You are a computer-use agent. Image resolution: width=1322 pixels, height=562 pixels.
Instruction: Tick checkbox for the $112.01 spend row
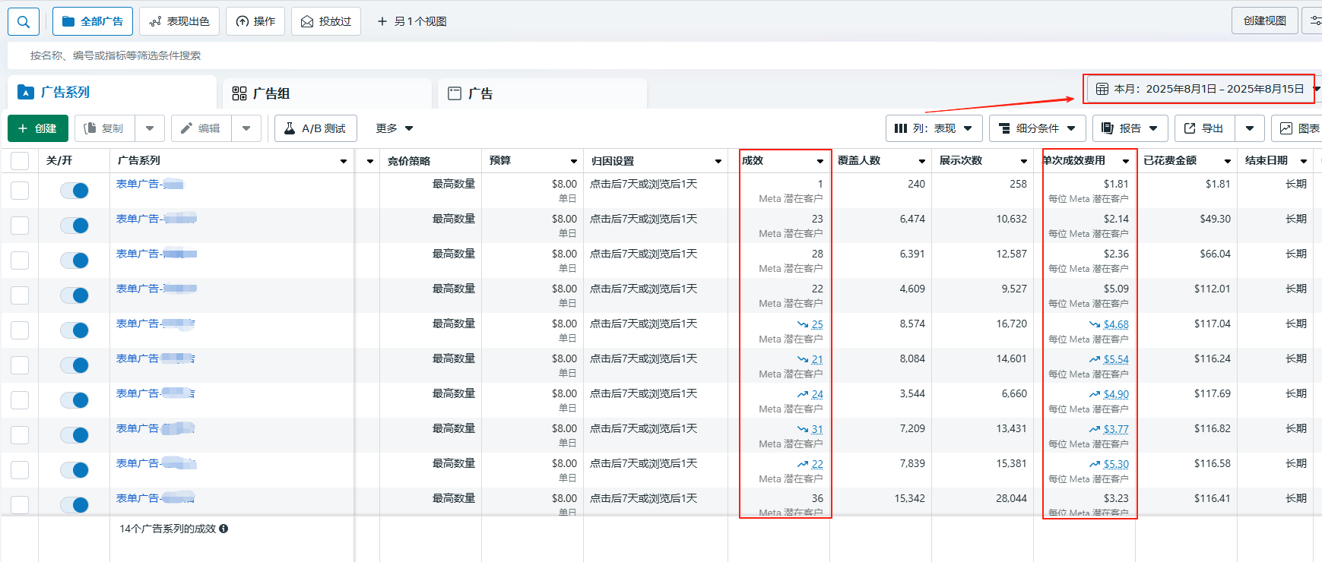(x=20, y=295)
